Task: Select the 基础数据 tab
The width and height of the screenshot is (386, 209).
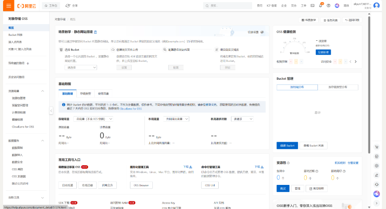Action: click(68, 94)
